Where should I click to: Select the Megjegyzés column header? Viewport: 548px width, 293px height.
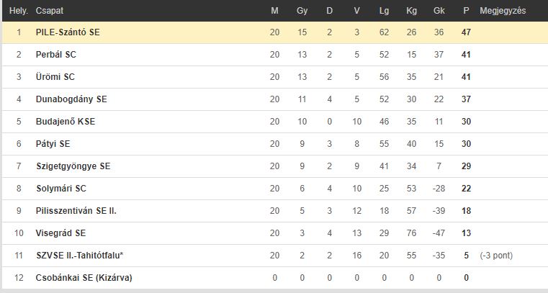point(503,11)
